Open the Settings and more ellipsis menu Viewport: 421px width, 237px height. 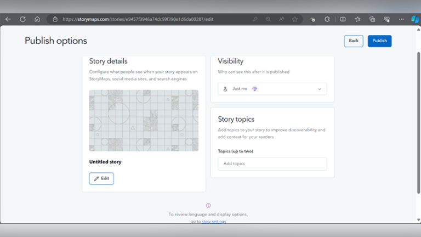[x=401, y=19]
